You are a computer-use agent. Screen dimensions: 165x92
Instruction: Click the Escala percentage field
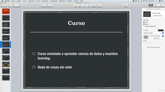(160, 42)
